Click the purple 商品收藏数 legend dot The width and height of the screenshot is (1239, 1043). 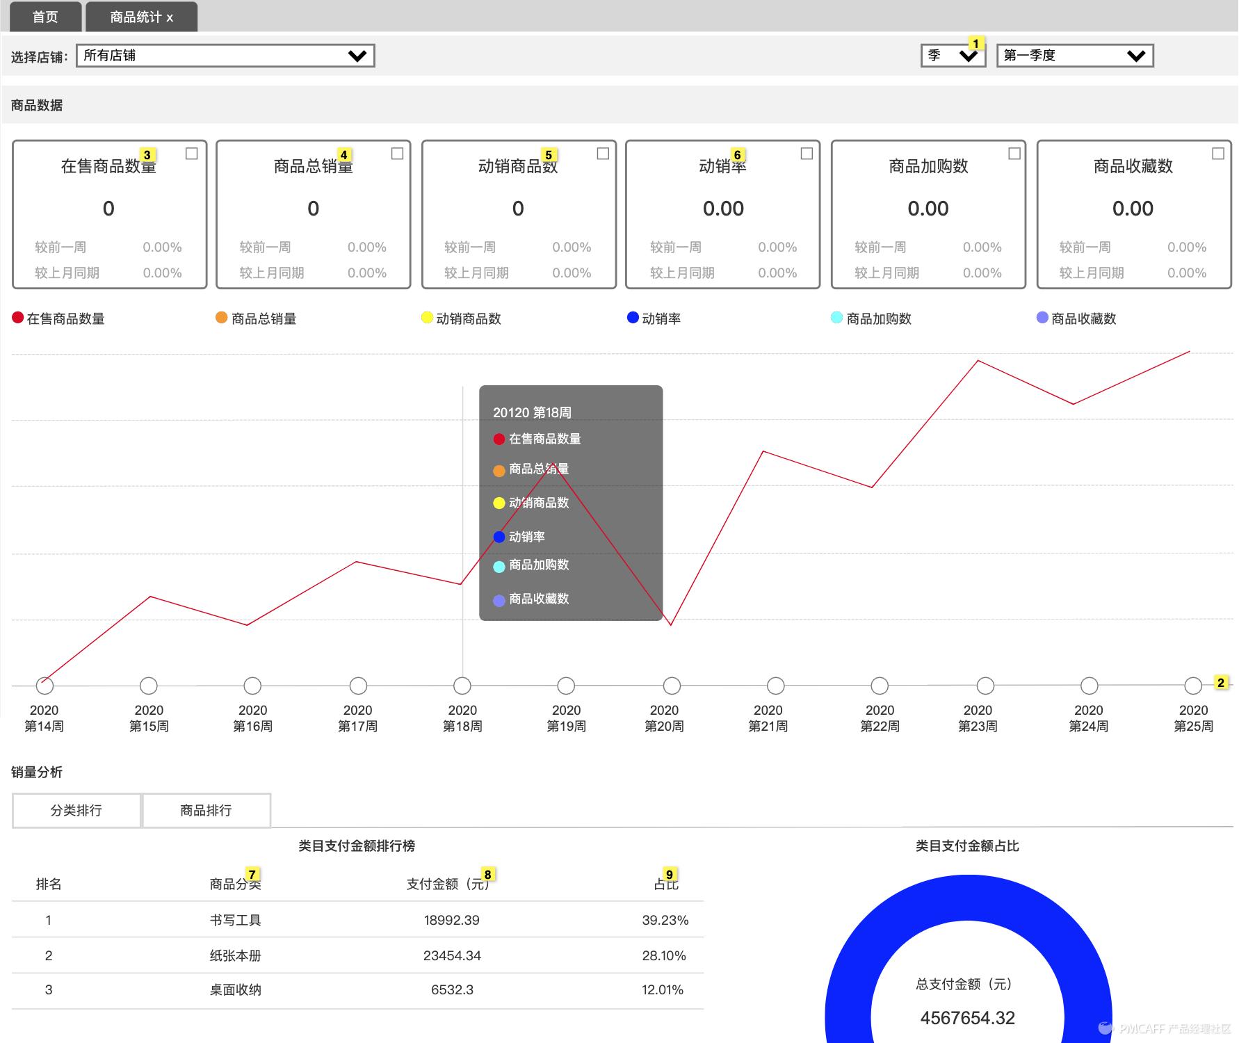[1042, 318]
